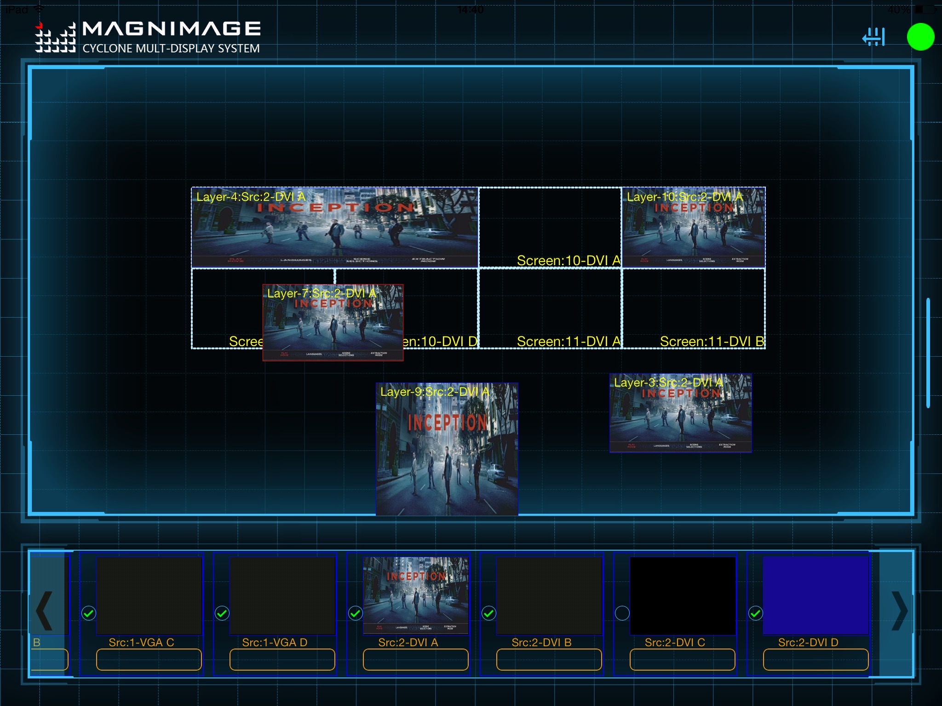Toggle the Src:1-VGA C source checkmark
Image resolution: width=942 pixels, height=706 pixels.
(x=89, y=613)
